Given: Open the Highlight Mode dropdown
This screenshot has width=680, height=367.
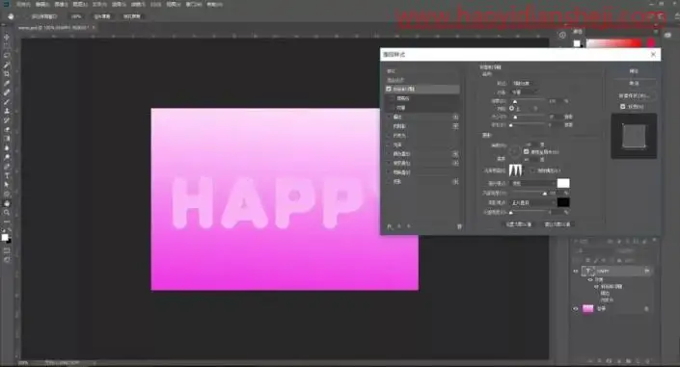Looking at the screenshot, I should click(533, 183).
